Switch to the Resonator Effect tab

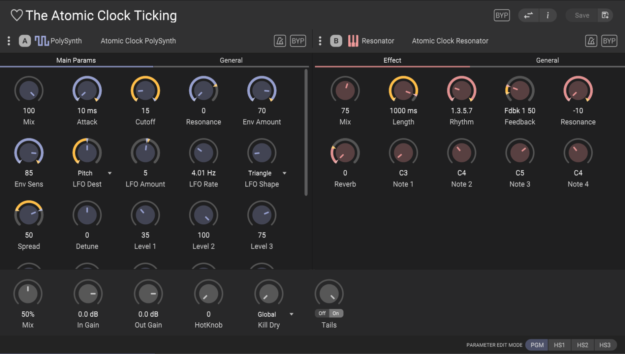click(x=392, y=60)
